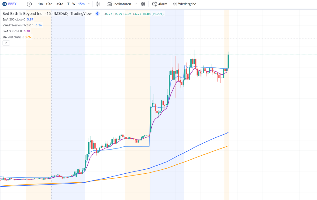
Task: Select the EMA 200 indicator legend
Action: 14,20
